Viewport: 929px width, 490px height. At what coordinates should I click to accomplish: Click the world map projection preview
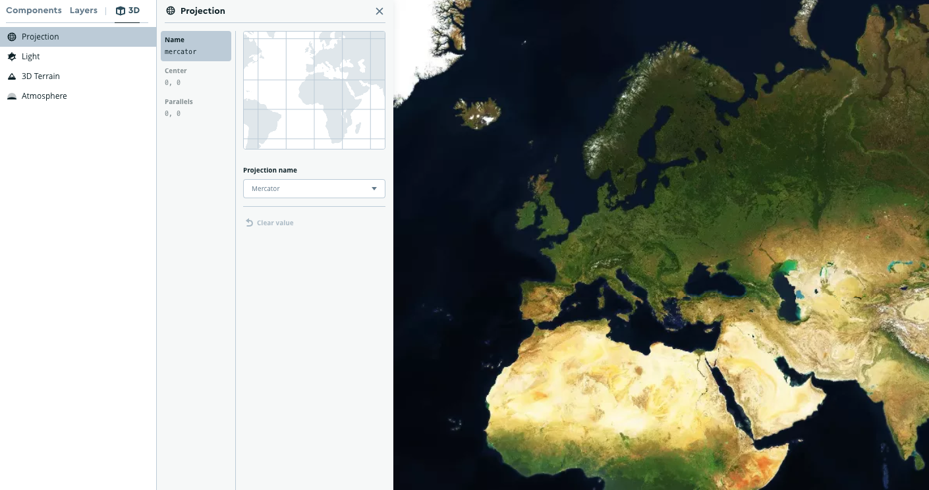click(314, 90)
